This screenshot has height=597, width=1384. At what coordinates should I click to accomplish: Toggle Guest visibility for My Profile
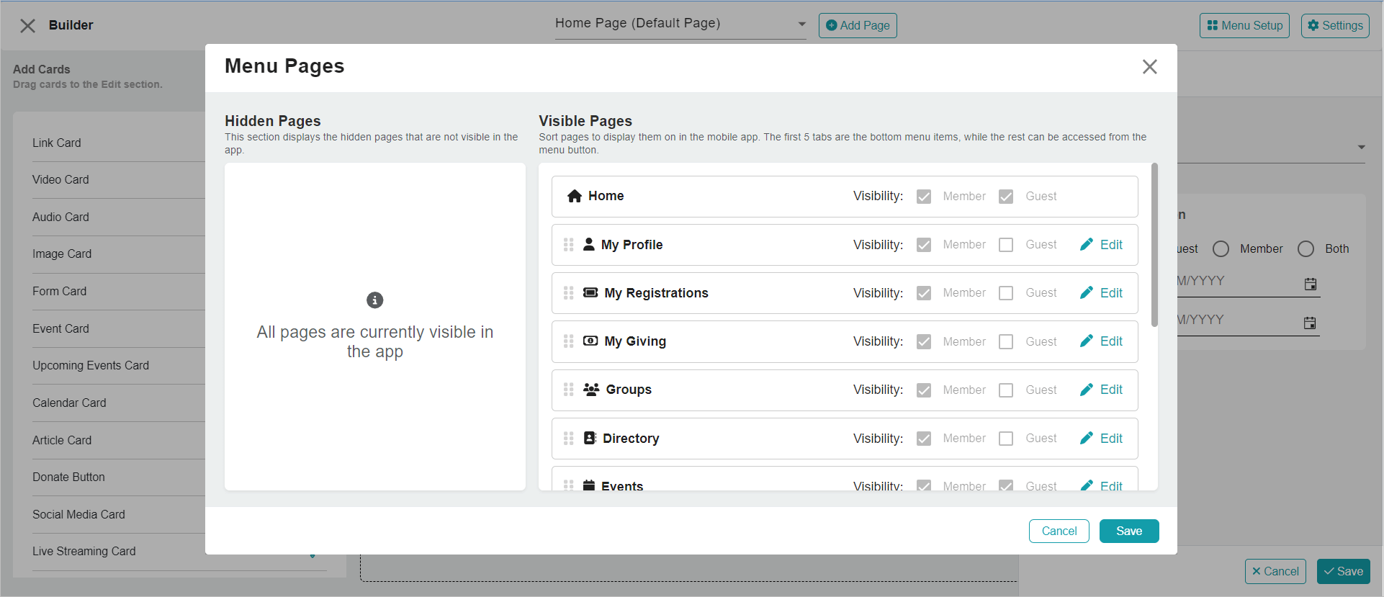click(1006, 245)
